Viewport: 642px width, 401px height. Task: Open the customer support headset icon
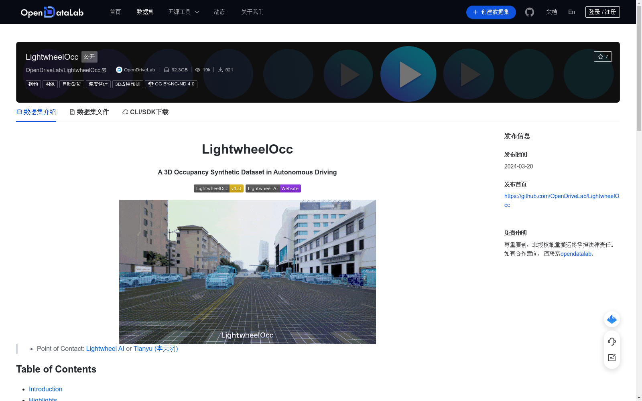[x=612, y=341]
